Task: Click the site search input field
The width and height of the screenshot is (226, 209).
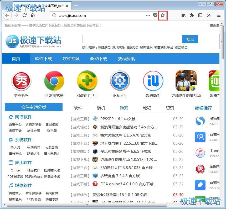Action: [132, 39]
